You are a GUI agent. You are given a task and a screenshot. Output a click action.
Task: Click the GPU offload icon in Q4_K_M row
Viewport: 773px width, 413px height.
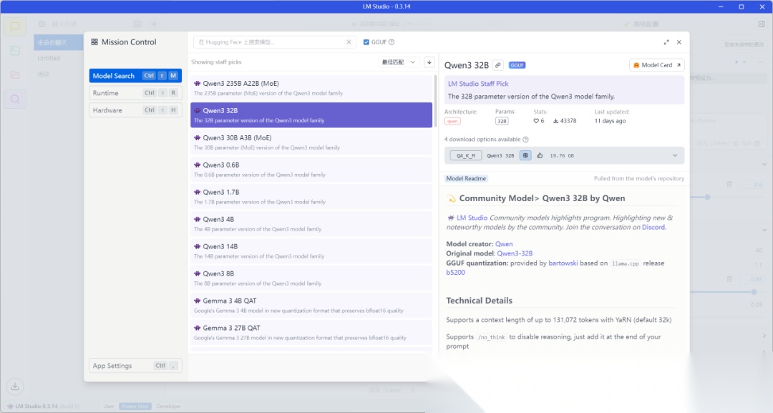click(525, 155)
